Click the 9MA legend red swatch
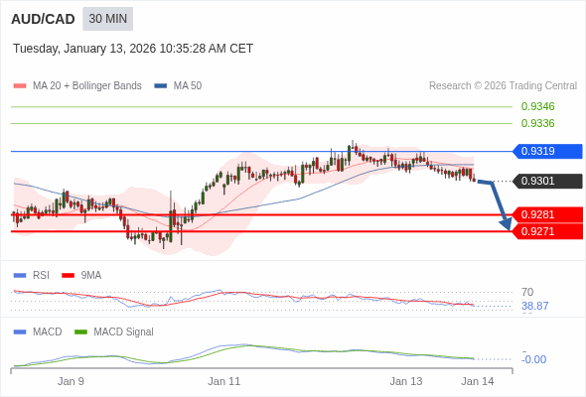This screenshot has width=586, height=397. pyautogui.click(x=68, y=276)
